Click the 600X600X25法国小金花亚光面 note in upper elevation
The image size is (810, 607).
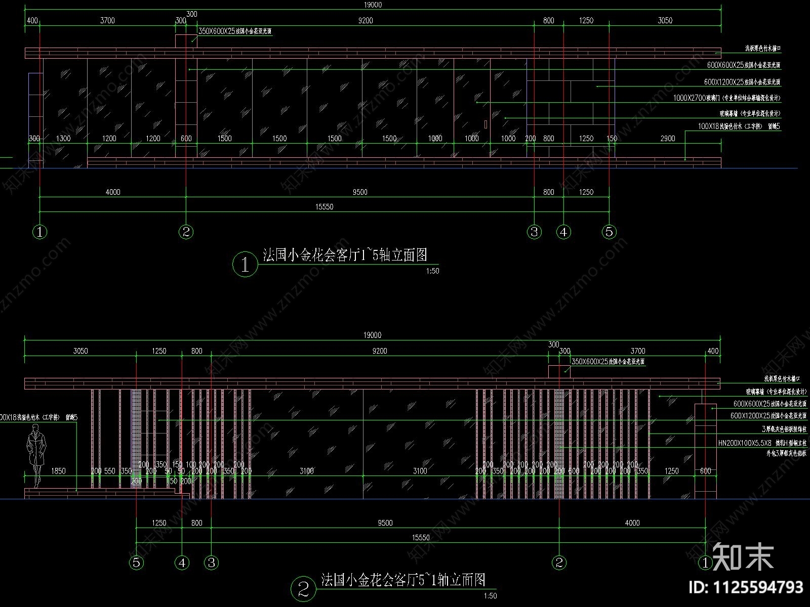point(744,66)
